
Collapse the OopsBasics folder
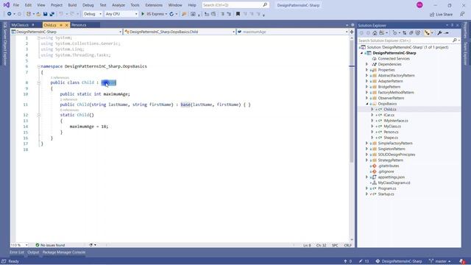366,104
